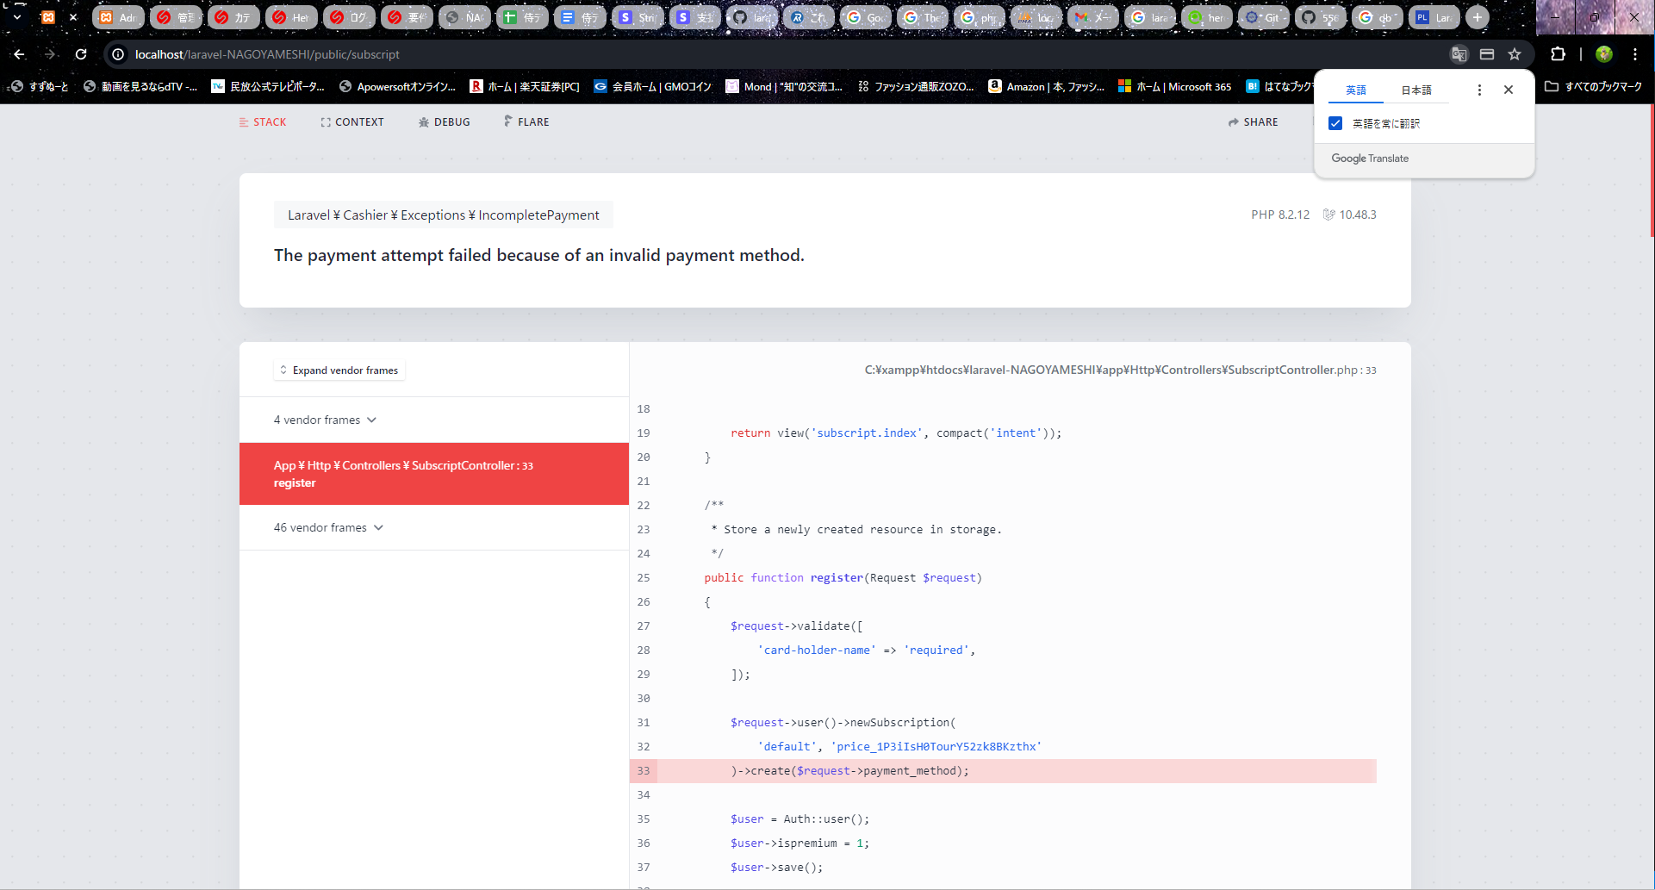
Task: Switch to the CONTEXT section
Action: point(352,122)
